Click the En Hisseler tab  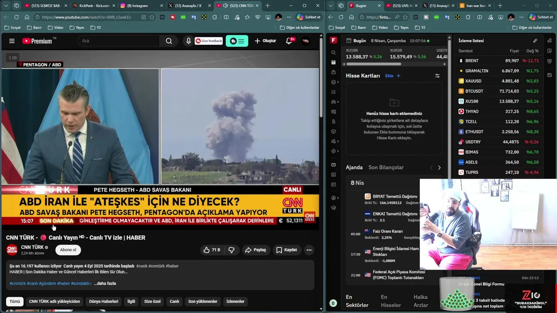pos(391,301)
